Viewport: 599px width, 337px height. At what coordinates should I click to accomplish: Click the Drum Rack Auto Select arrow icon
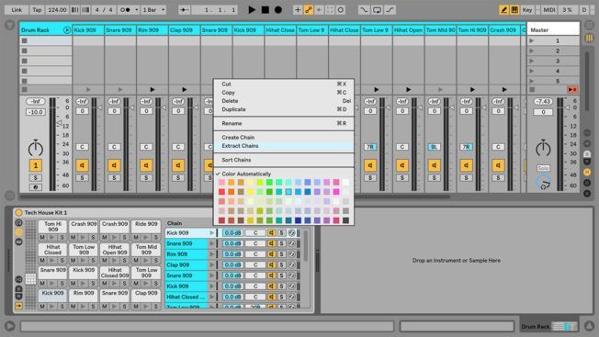point(19,306)
